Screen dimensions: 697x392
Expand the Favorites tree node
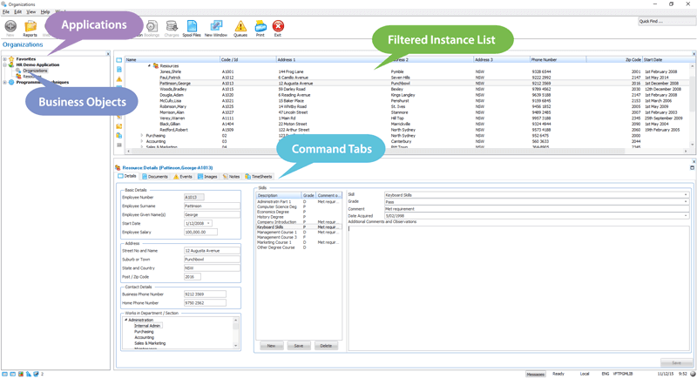(x=5, y=58)
